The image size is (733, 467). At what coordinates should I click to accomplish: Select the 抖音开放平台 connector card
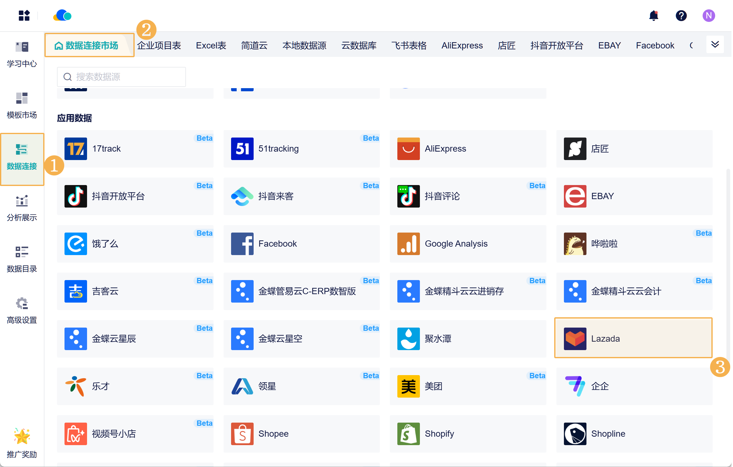pos(135,196)
